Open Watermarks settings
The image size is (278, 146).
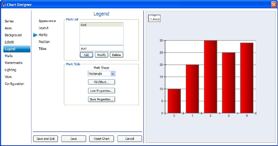point(13,63)
